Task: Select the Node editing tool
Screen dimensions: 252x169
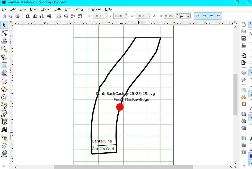Action: (x=4, y=33)
